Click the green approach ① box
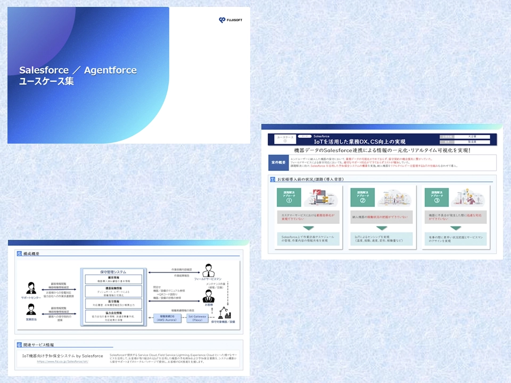The width and height of the screenshot is (511, 383). [x=289, y=197]
